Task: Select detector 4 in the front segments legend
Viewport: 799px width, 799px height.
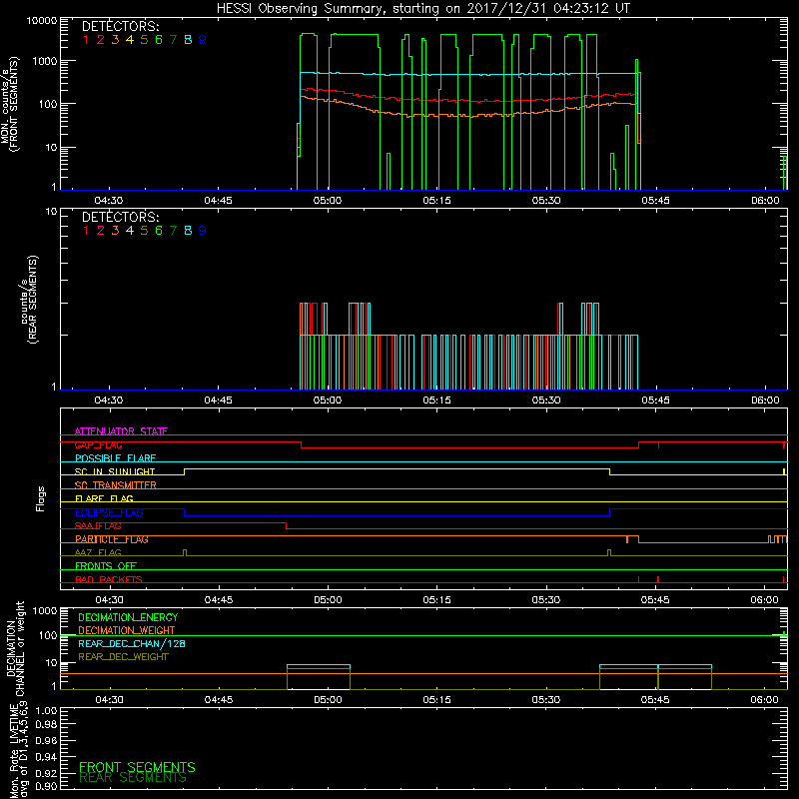Action: pyautogui.click(x=130, y=40)
